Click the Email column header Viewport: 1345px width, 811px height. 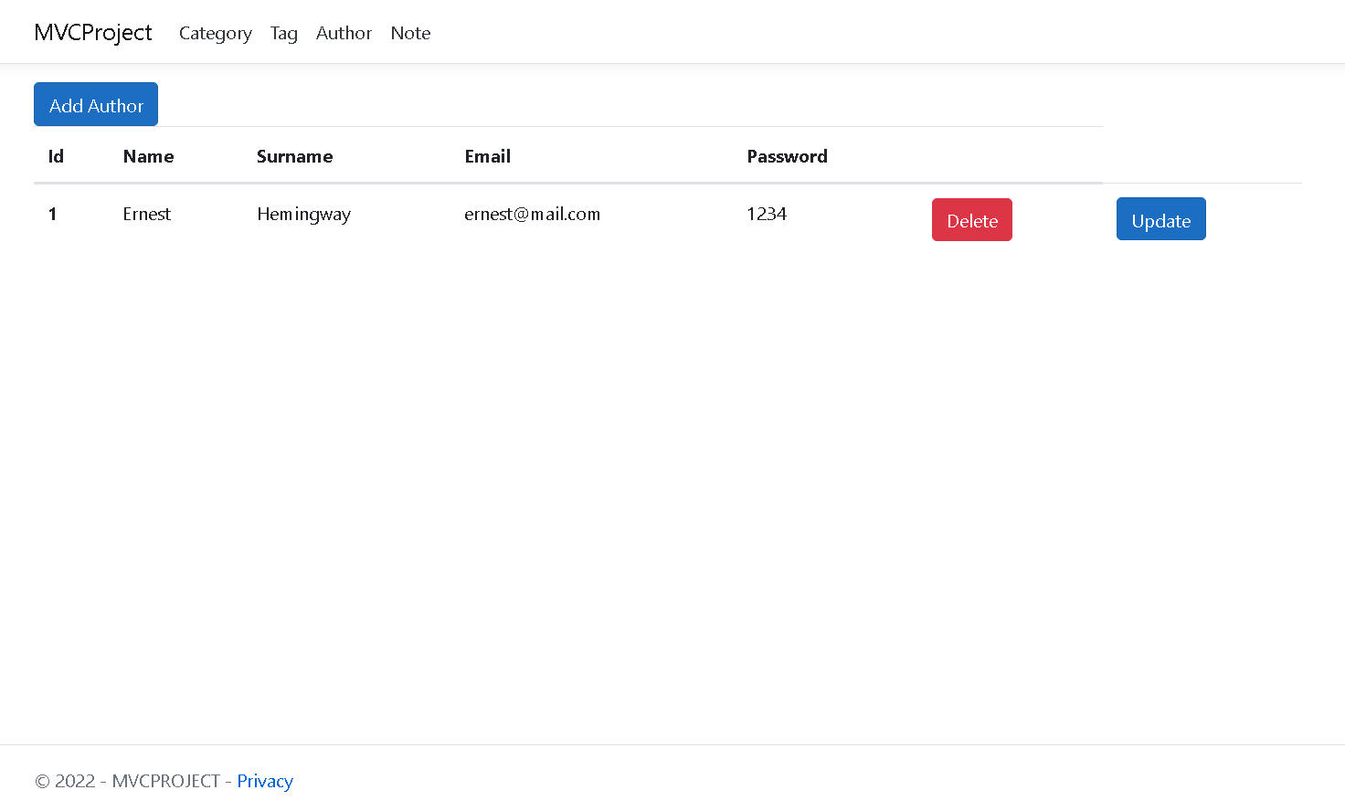(x=487, y=156)
